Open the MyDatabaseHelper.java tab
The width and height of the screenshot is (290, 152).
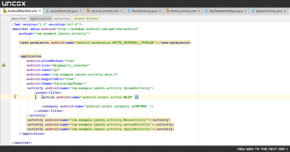226,11
